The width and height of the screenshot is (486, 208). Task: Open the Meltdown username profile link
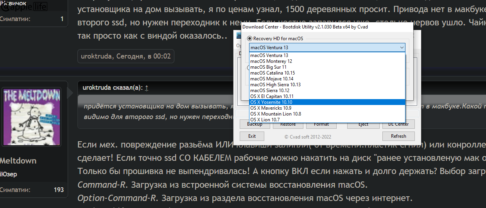(18, 161)
